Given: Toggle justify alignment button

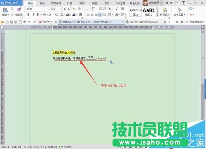Looking at the screenshot, I should click(100, 14).
